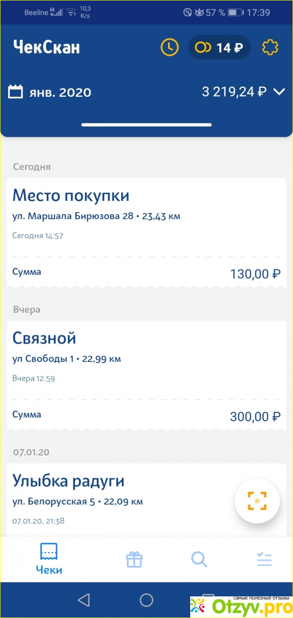Tap the 14 ₽ coins balance badge
Image resolution: width=293 pixels, height=618 pixels.
pos(219,47)
